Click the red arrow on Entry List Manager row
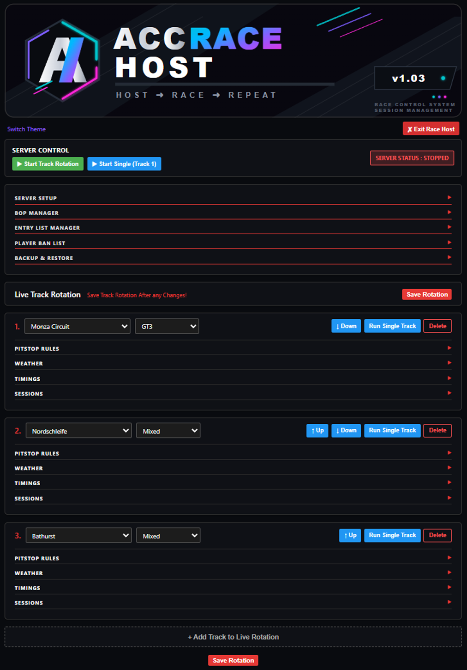The image size is (467, 670). 449,227
